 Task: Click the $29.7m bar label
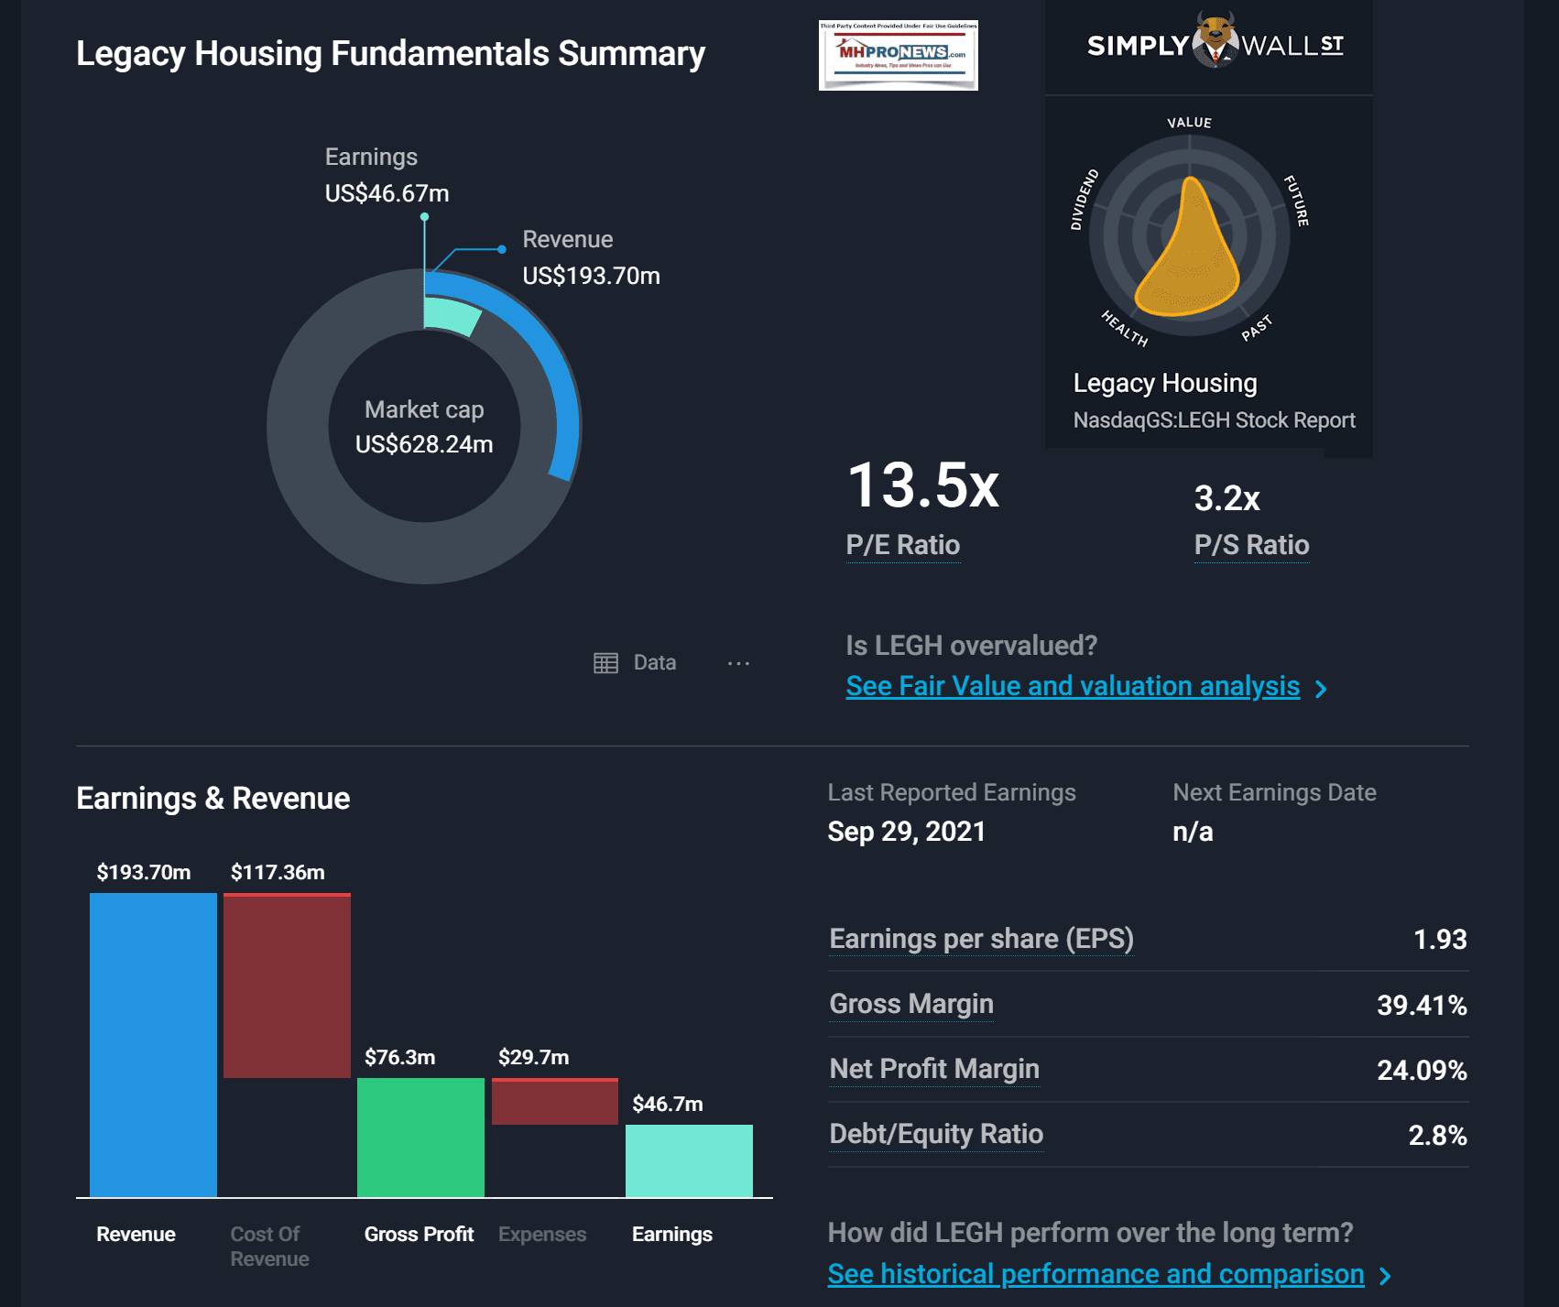pyautogui.click(x=533, y=1057)
